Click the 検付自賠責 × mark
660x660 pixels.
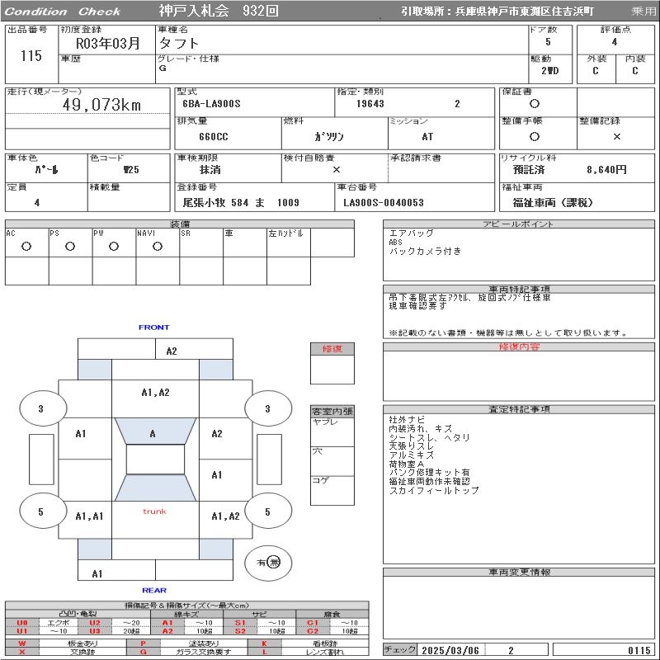pyautogui.click(x=337, y=170)
